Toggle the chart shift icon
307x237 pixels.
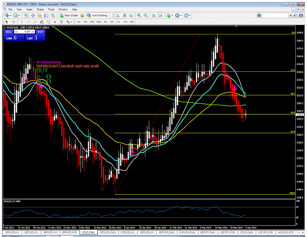(161, 15)
